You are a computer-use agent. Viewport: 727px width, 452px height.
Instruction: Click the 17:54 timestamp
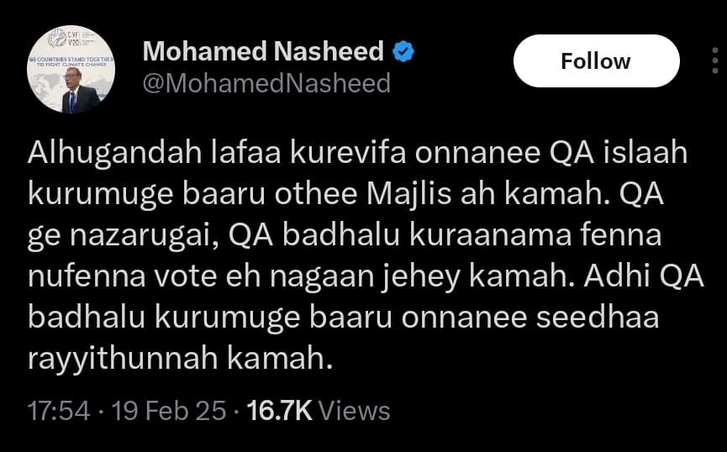(x=58, y=410)
